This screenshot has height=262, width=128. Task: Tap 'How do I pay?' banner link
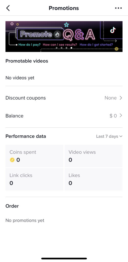30,45
